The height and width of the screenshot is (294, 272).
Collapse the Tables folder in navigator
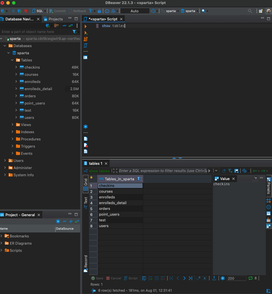pos(12,60)
